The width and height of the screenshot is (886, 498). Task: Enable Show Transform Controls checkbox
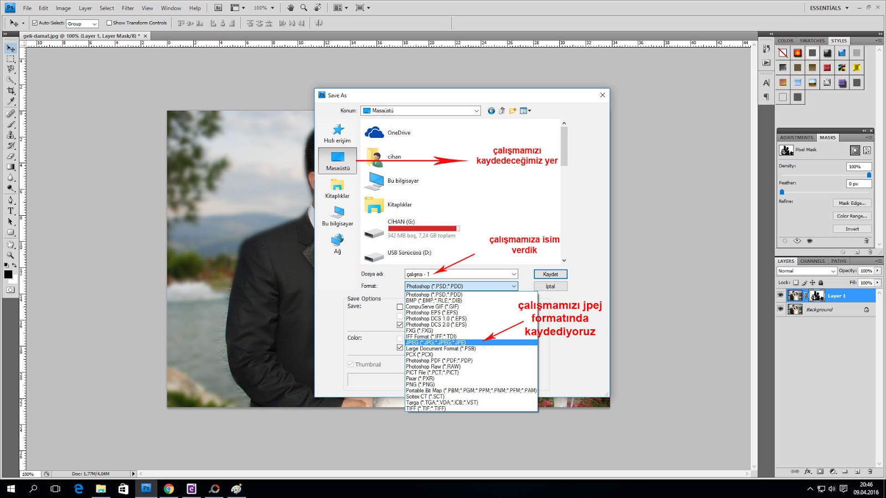click(109, 23)
